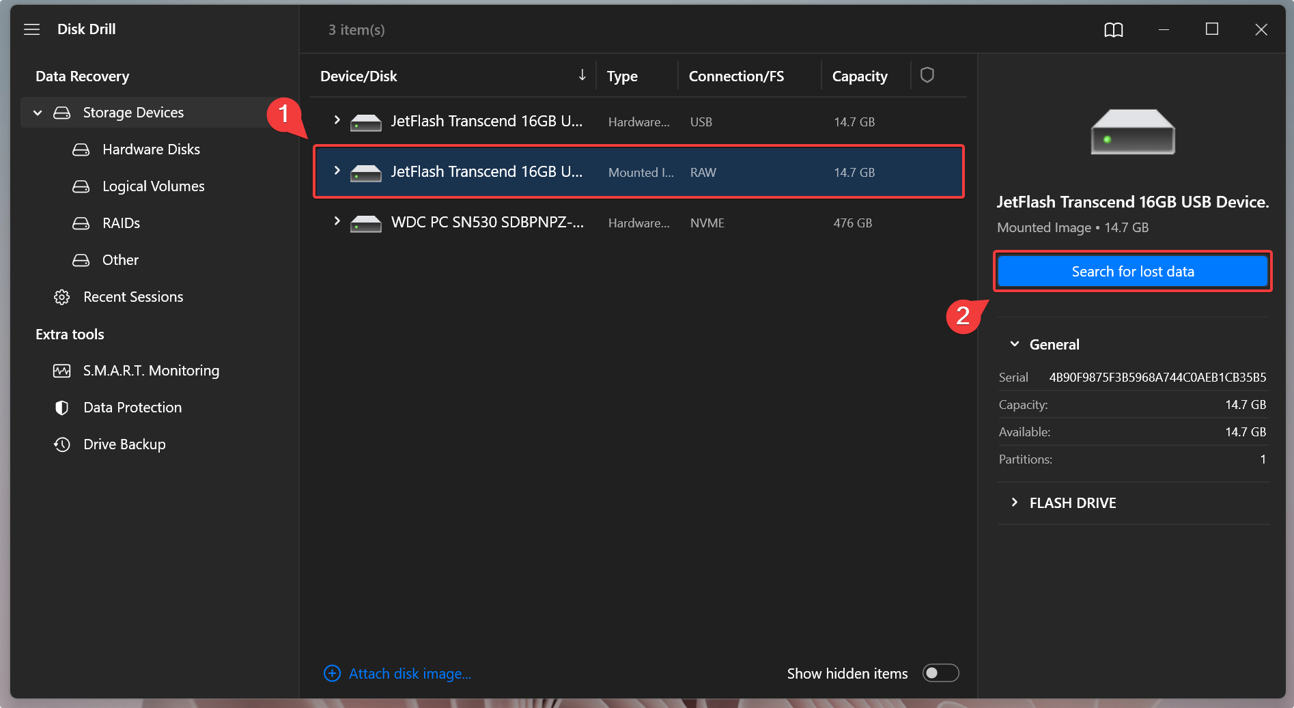1294x708 pixels.
Task: Select Hardware Disks in sidebar
Action: 151,150
